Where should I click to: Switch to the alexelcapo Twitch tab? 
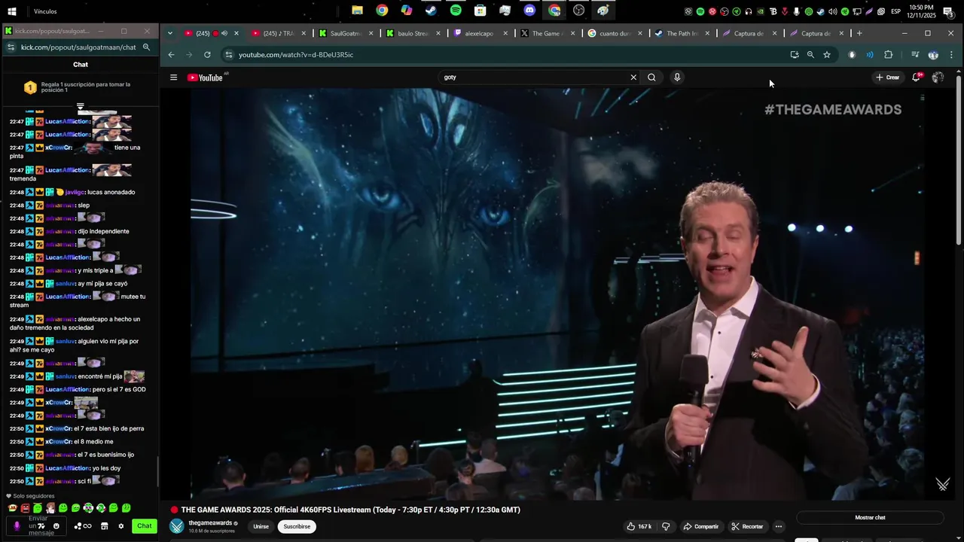pyautogui.click(x=480, y=33)
